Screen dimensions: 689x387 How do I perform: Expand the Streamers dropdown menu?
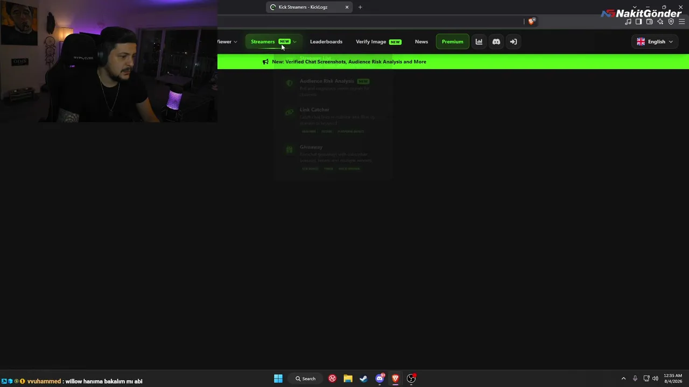[x=273, y=41]
